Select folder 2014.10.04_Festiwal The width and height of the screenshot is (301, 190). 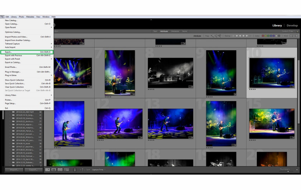point(25,156)
